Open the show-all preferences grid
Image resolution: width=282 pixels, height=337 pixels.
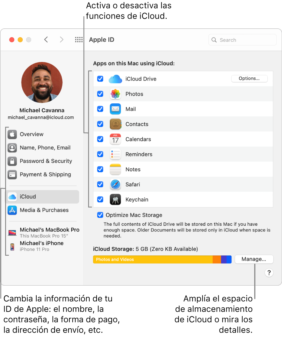[79, 40]
